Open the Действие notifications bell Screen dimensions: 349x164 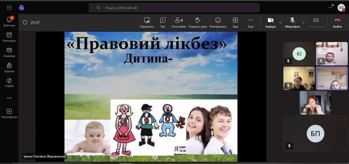9,21
